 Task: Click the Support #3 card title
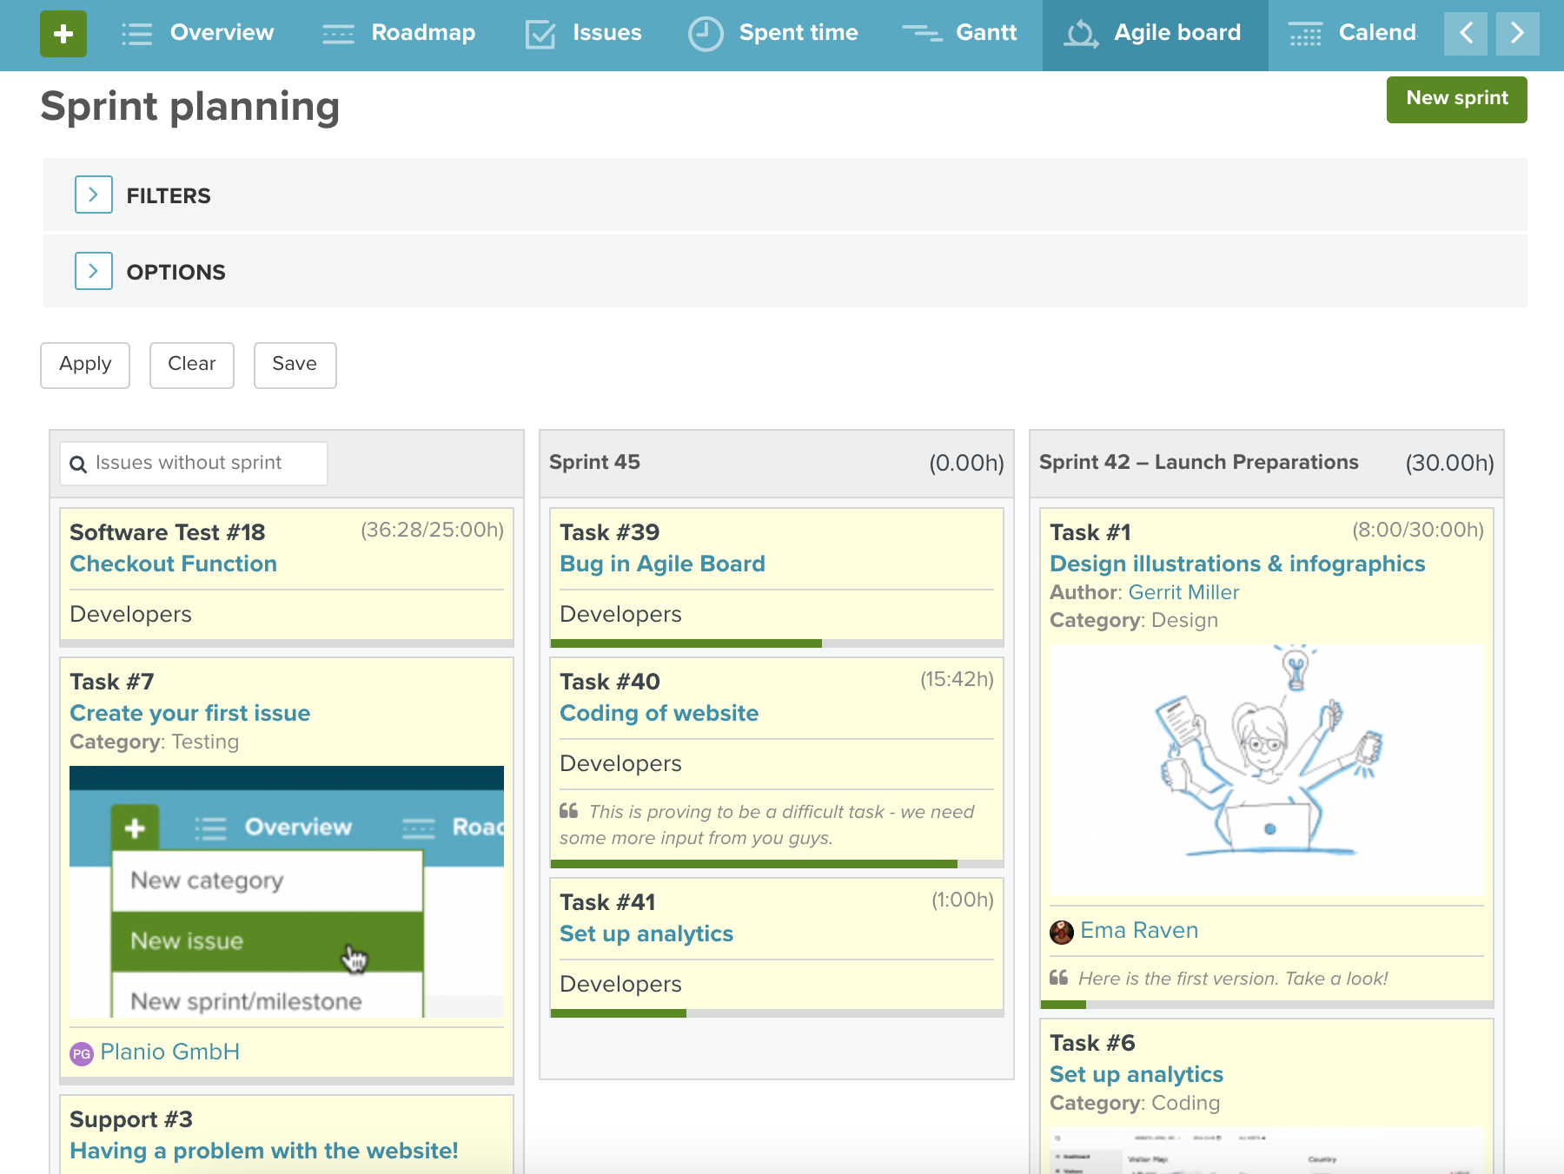131,1119
